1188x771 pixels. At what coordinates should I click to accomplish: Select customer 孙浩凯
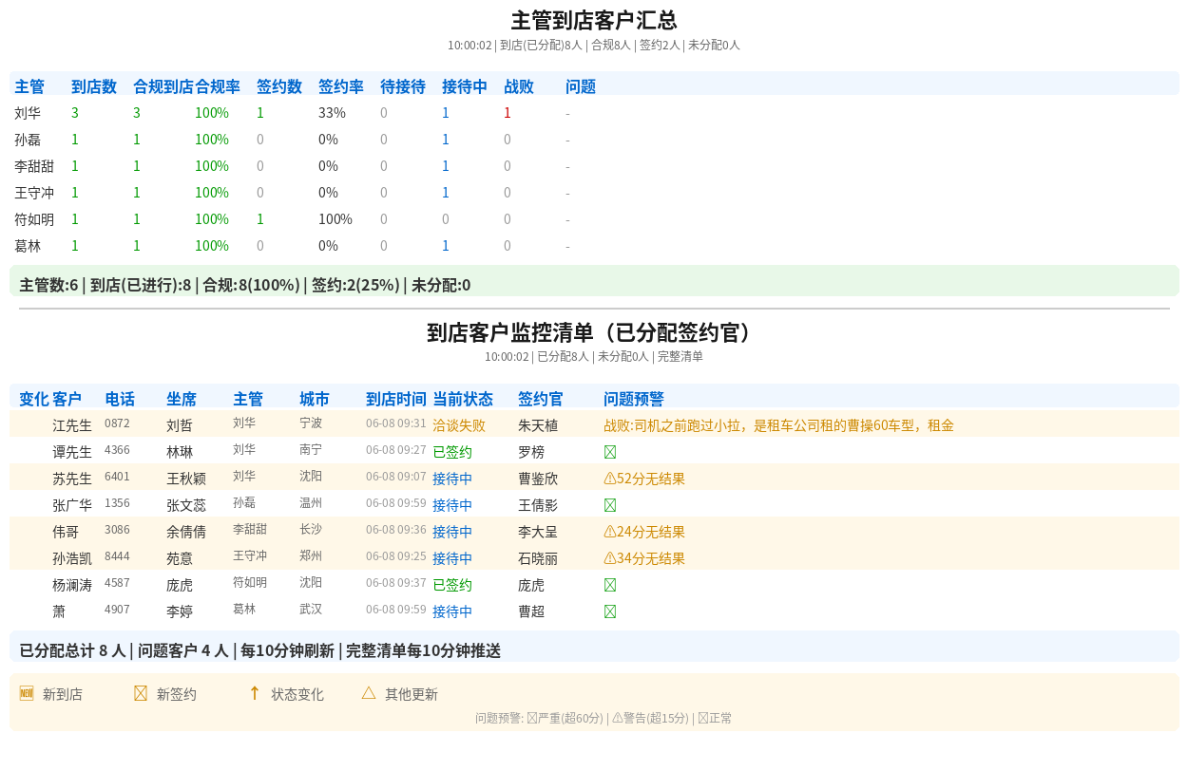pos(72,558)
